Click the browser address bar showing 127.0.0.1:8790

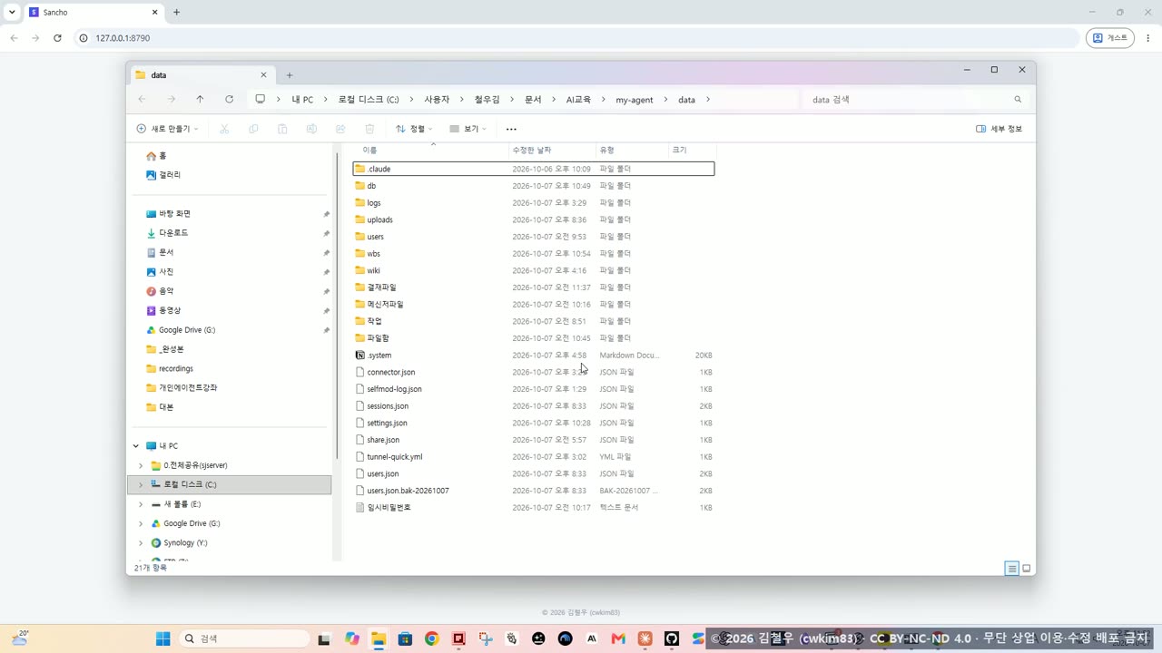point(577,38)
